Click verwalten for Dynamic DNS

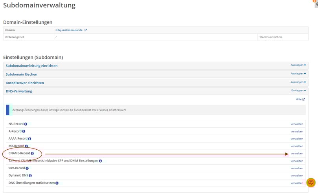297,176
